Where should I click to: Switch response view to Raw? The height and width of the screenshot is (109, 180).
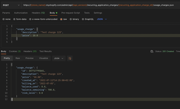(18, 58)
